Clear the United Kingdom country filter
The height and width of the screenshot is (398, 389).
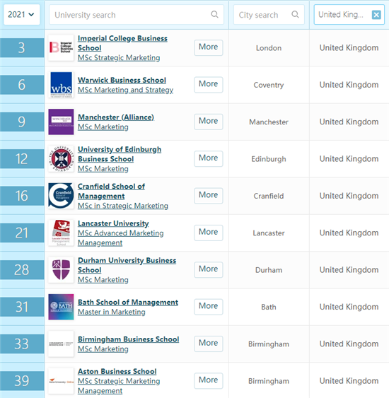pos(376,15)
